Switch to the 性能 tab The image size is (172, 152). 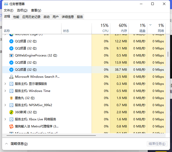[x=16, y=17]
